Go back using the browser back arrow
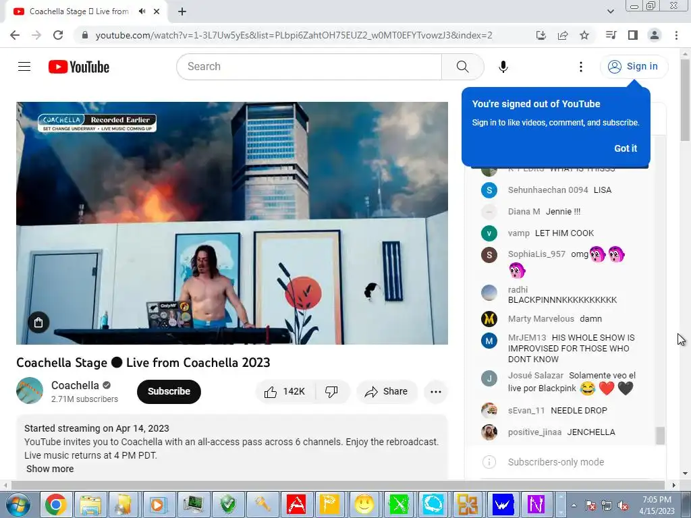This screenshot has width=691, height=518. (15, 35)
